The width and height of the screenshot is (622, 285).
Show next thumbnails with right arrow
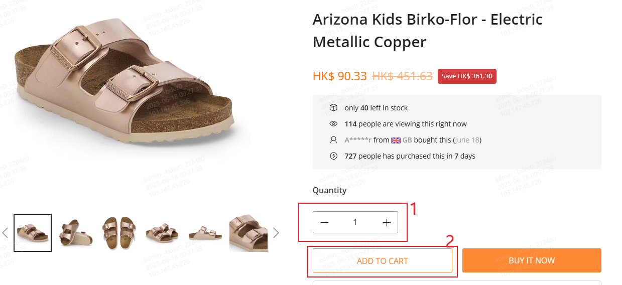pyautogui.click(x=276, y=233)
